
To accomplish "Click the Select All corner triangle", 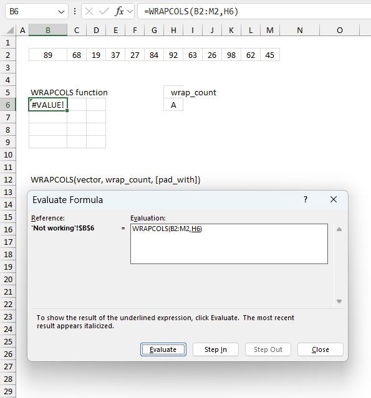I will click(10, 30).
